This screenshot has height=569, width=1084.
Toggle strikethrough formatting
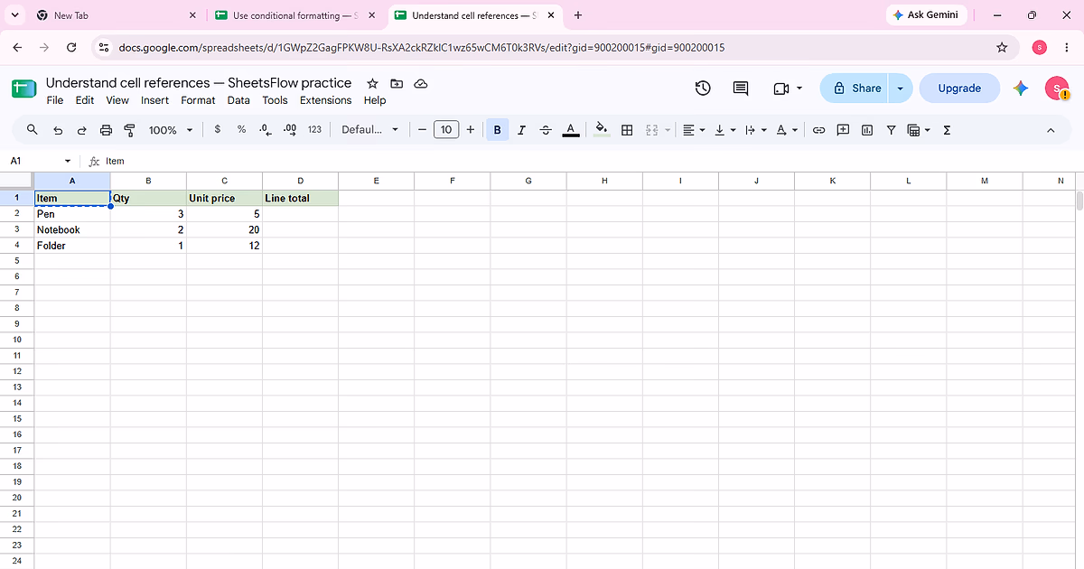point(546,130)
